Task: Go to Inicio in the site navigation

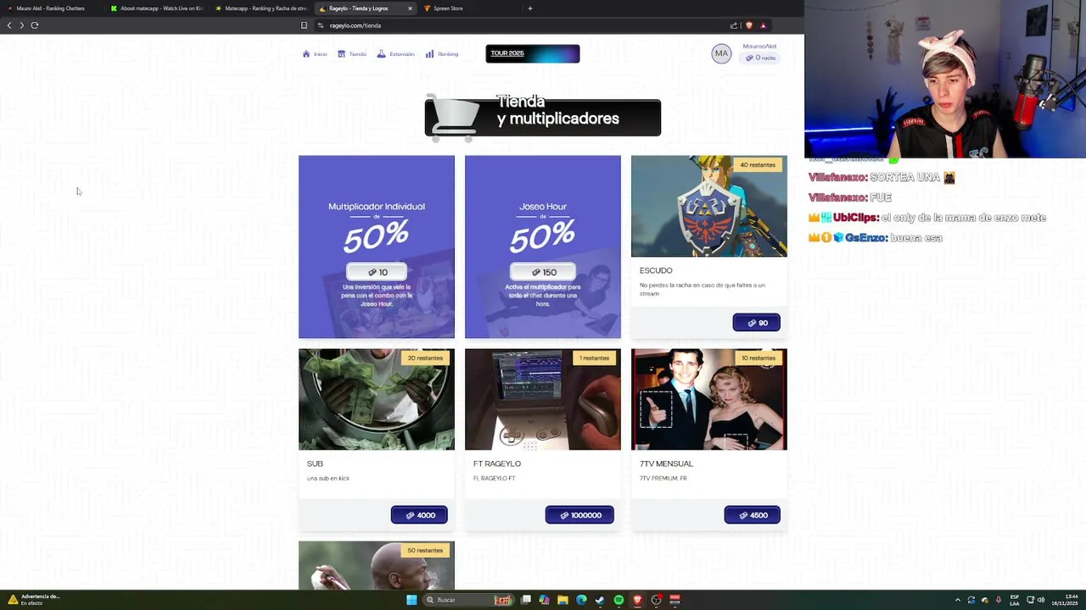Action: [x=315, y=54]
